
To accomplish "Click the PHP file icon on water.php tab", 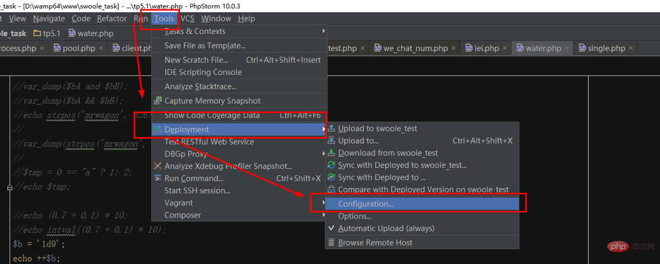I will [x=520, y=48].
